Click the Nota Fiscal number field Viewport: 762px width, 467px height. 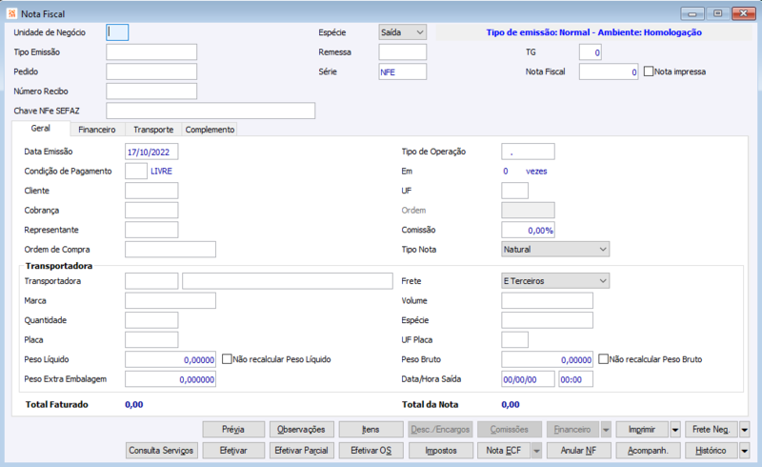click(x=609, y=71)
